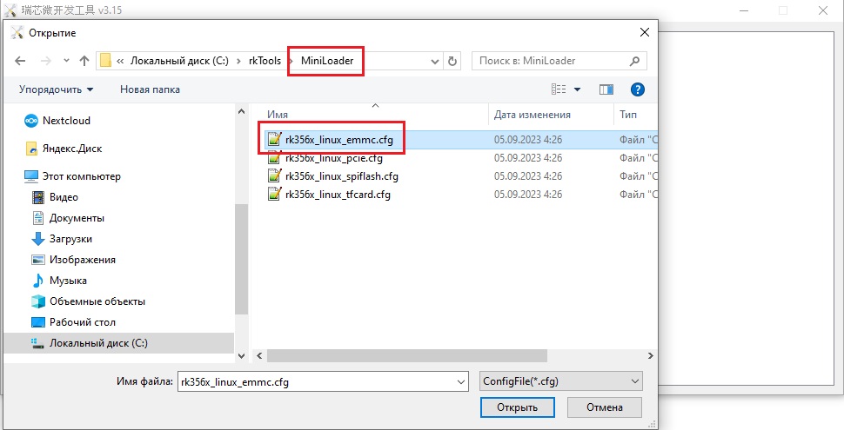Click the Имя файла input field

323,382
